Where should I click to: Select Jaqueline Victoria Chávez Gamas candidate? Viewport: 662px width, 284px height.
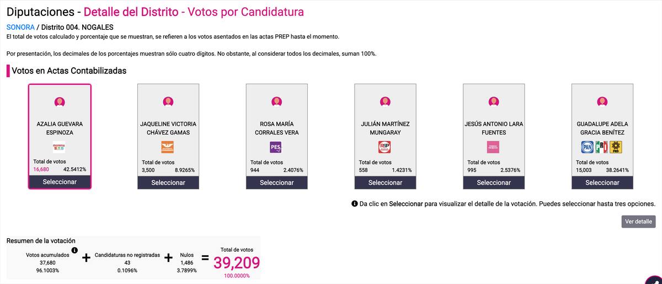point(168,183)
